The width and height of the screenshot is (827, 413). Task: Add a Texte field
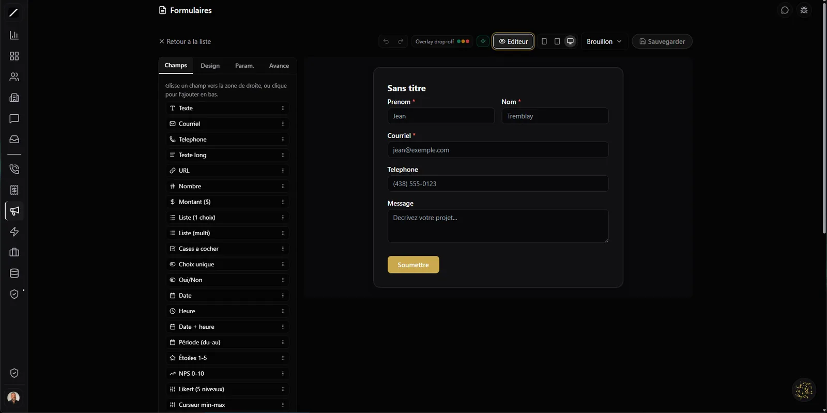coord(227,108)
